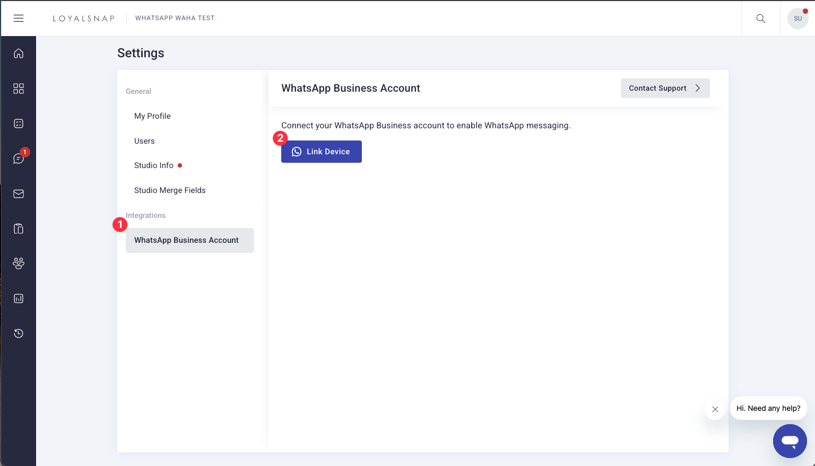Open the email envelope icon in sidebar
The height and width of the screenshot is (466, 815).
click(x=19, y=194)
